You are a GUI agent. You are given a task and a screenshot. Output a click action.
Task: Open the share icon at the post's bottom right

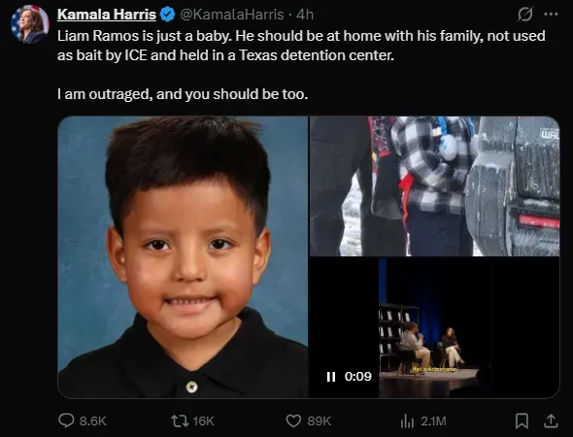551,420
